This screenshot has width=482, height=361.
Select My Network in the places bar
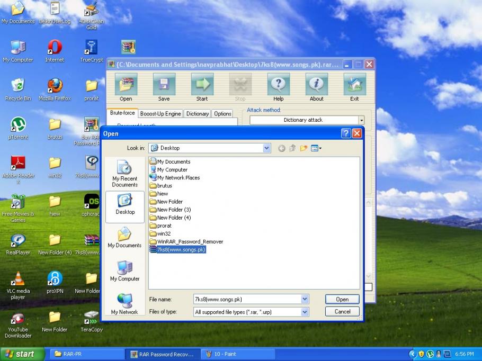click(125, 304)
